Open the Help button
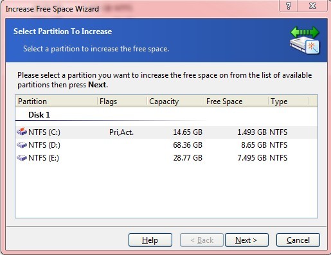The image size is (331, 255). pos(150,240)
